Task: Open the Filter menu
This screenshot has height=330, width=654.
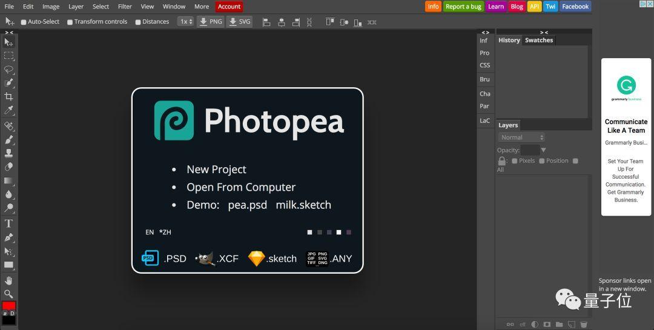Action: click(x=125, y=7)
